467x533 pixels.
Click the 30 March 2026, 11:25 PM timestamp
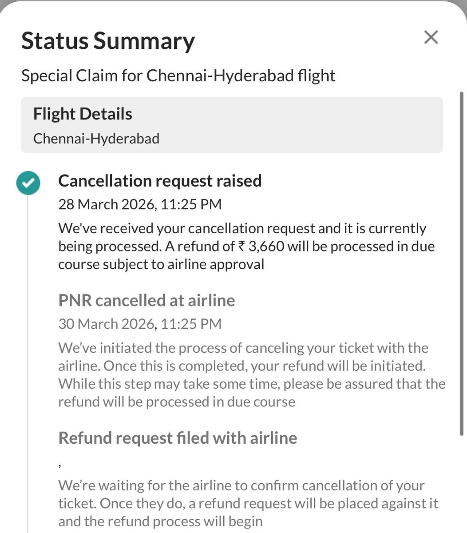coord(140,324)
